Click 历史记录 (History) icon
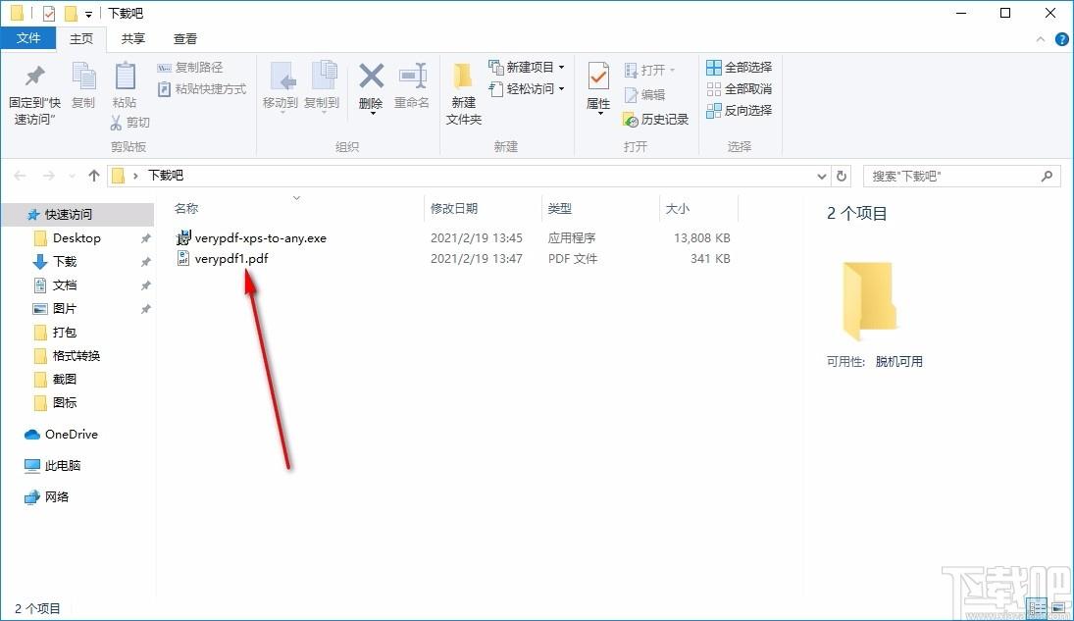Viewport: 1074px width, 621px height. tap(630, 120)
